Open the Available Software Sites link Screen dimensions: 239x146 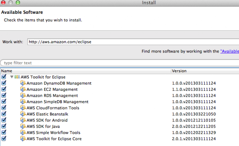(x=230, y=51)
